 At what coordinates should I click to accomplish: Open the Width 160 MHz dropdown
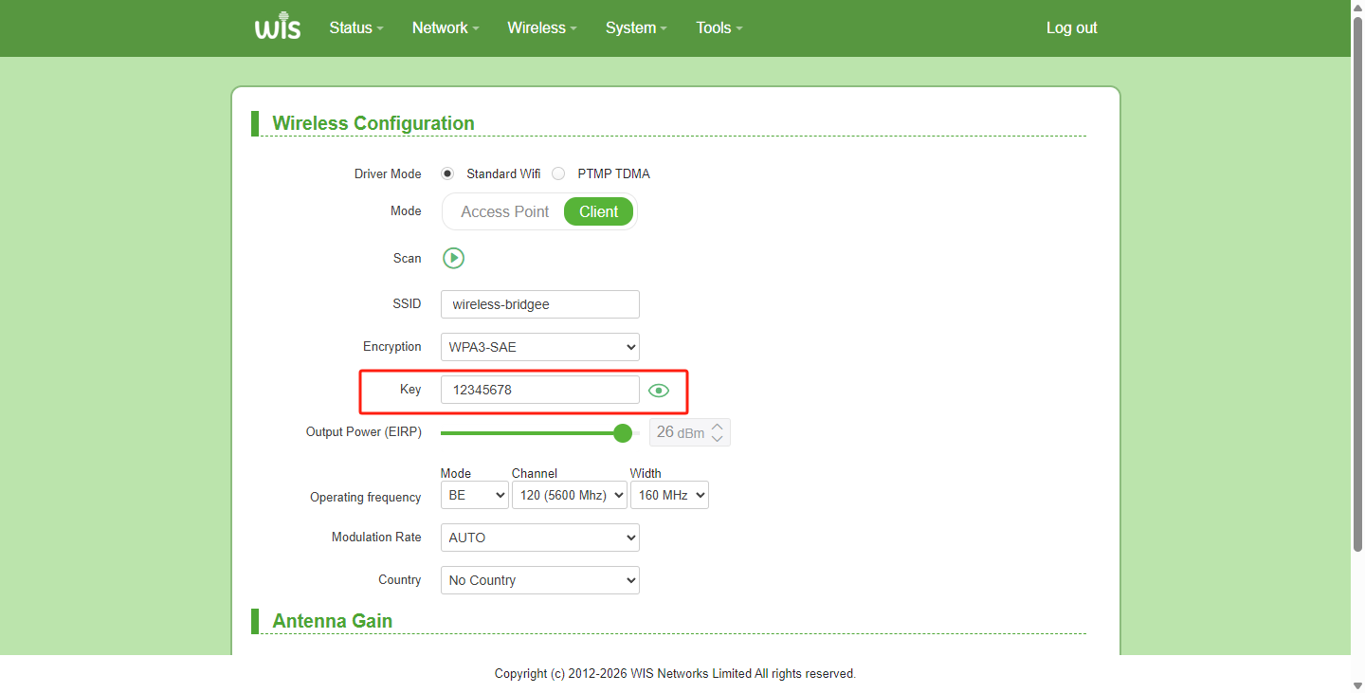[x=669, y=495]
